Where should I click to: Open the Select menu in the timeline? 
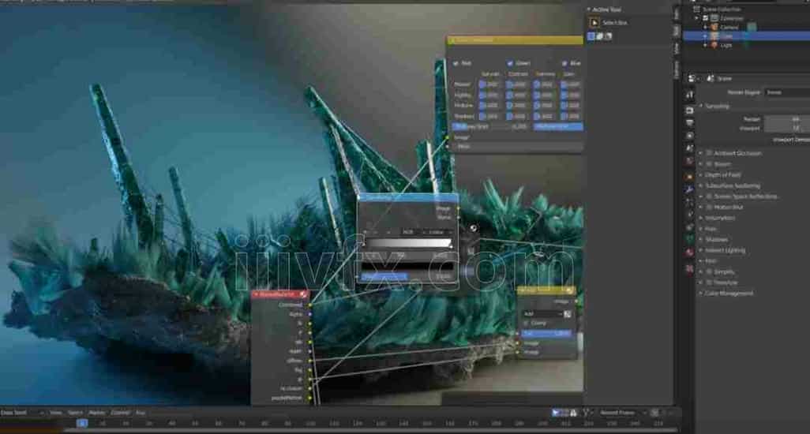[x=75, y=413]
